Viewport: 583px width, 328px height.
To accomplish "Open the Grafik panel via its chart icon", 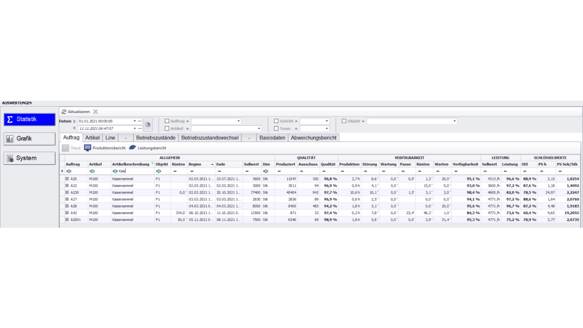I will (x=10, y=138).
